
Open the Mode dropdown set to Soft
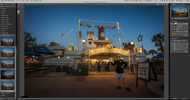[x=182, y=49]
